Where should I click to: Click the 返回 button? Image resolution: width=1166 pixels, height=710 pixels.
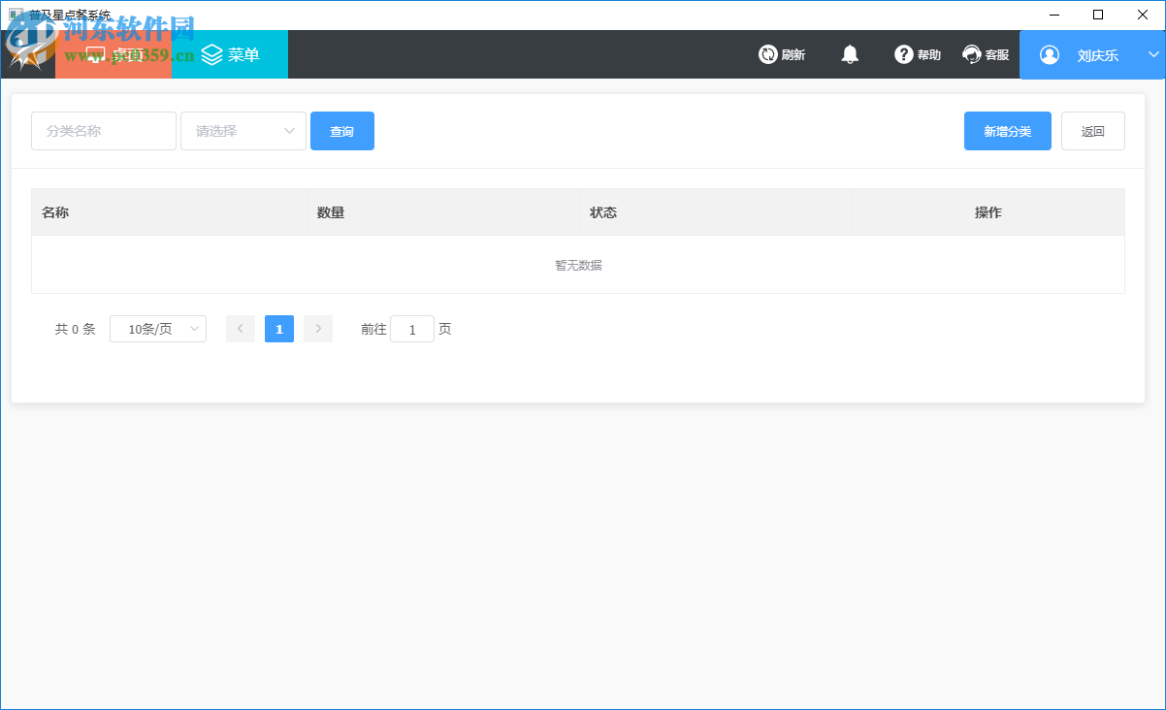[x=1093, y=130]
